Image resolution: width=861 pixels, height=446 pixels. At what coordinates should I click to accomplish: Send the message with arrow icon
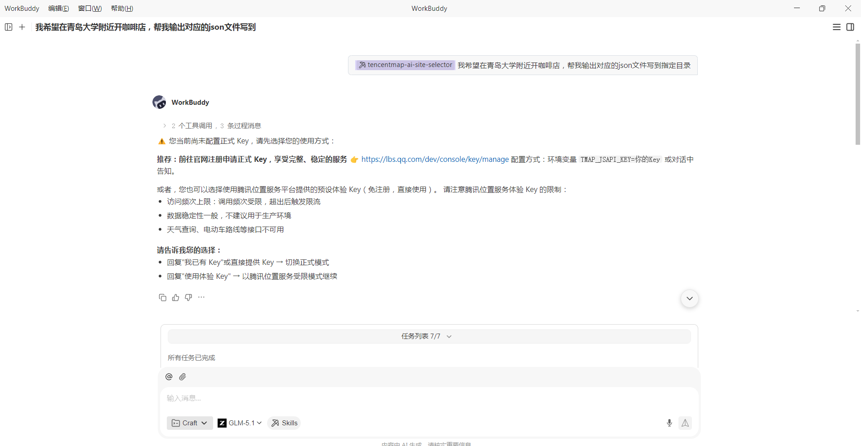(685, 423)
